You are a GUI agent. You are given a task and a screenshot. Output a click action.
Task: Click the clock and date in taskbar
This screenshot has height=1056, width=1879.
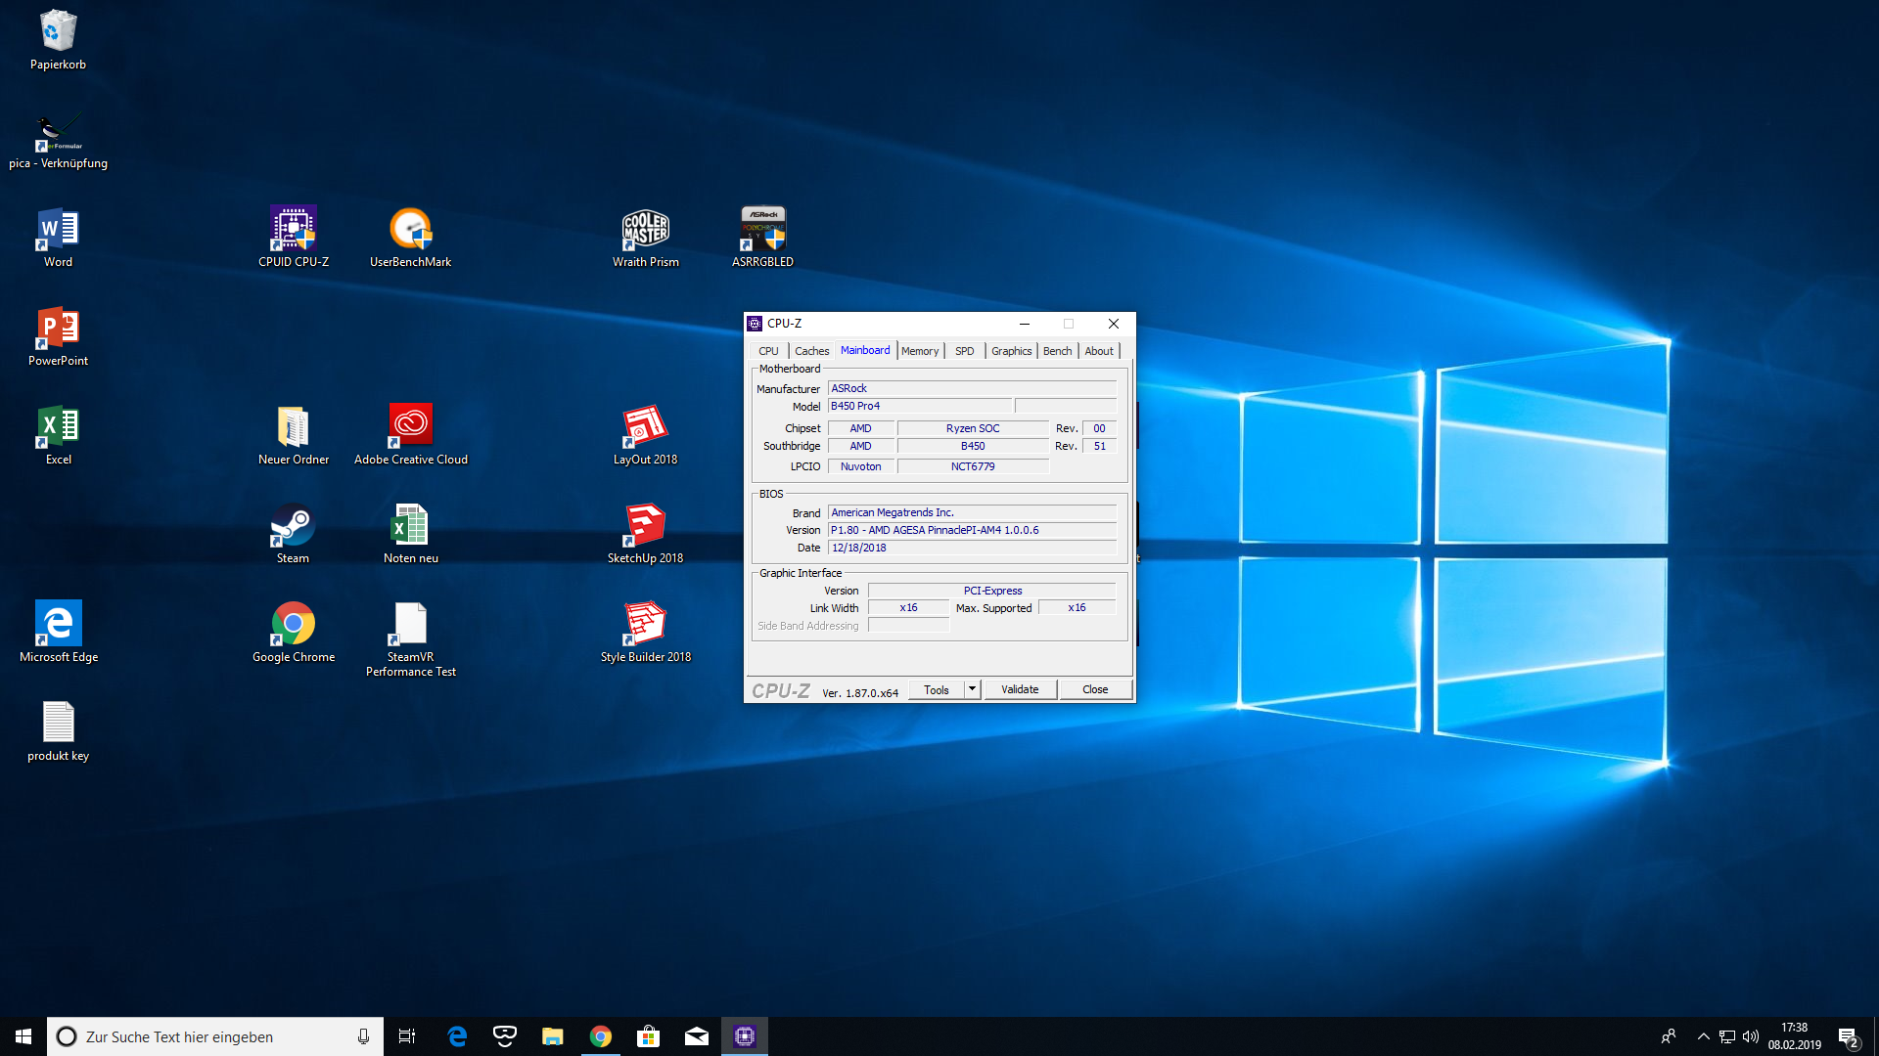1794,1036
